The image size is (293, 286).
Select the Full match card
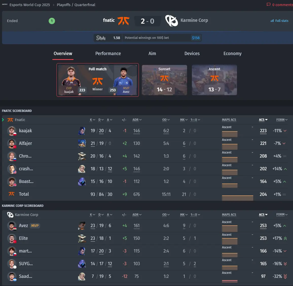(x=98, y=80)
